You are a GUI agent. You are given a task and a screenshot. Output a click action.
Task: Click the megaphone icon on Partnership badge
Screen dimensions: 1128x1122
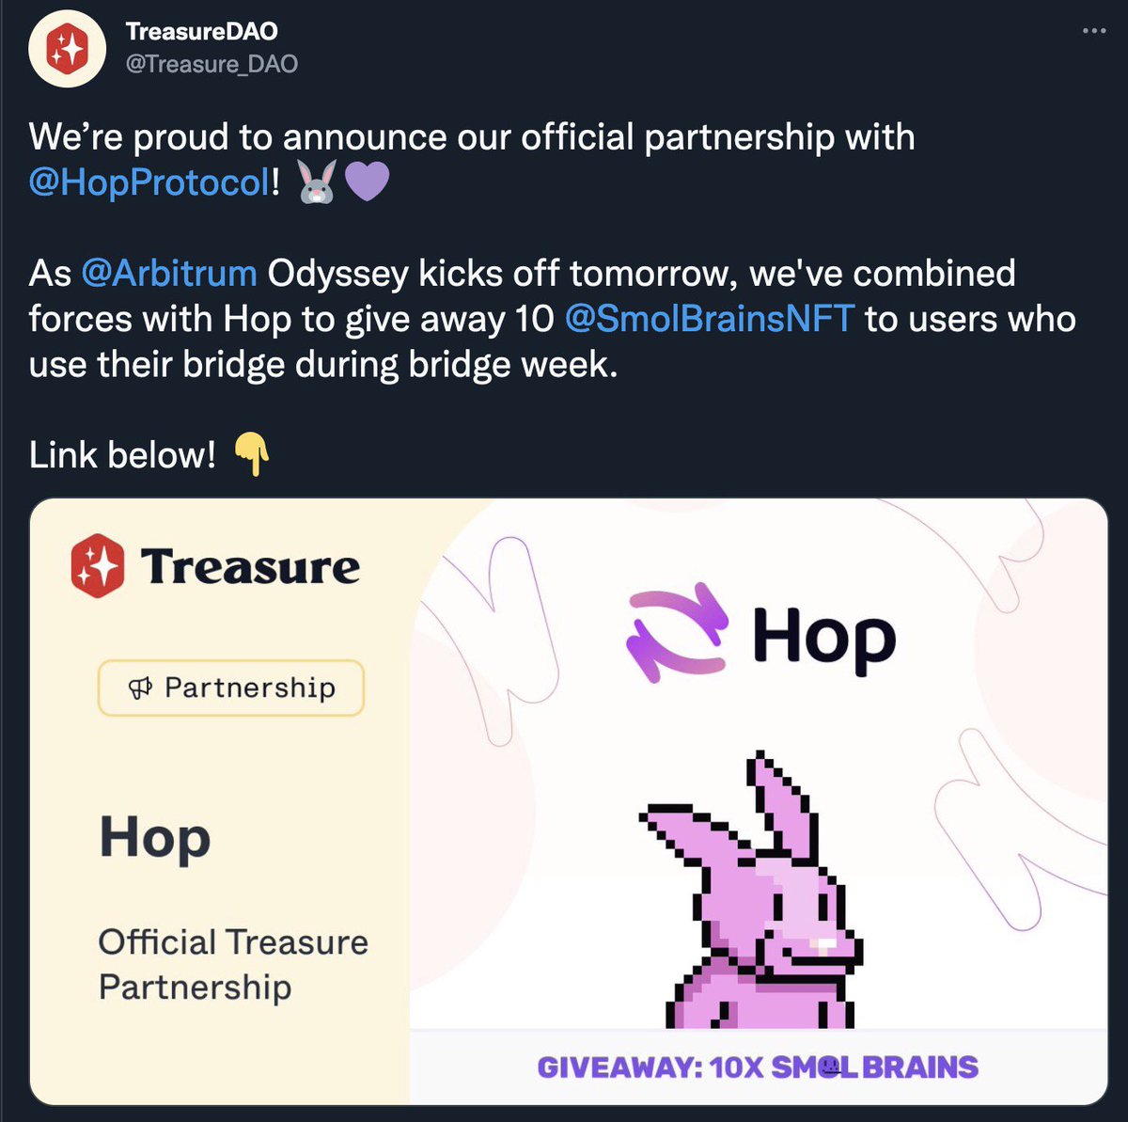point(140,688)
